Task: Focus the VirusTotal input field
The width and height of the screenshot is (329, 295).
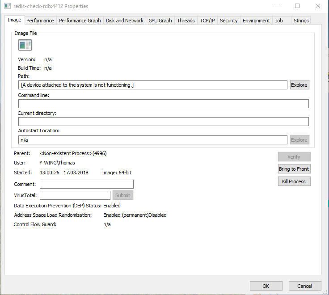Action: [x=75, y=195]
